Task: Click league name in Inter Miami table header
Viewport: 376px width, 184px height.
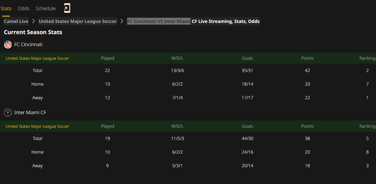Action: pos(37,126)
